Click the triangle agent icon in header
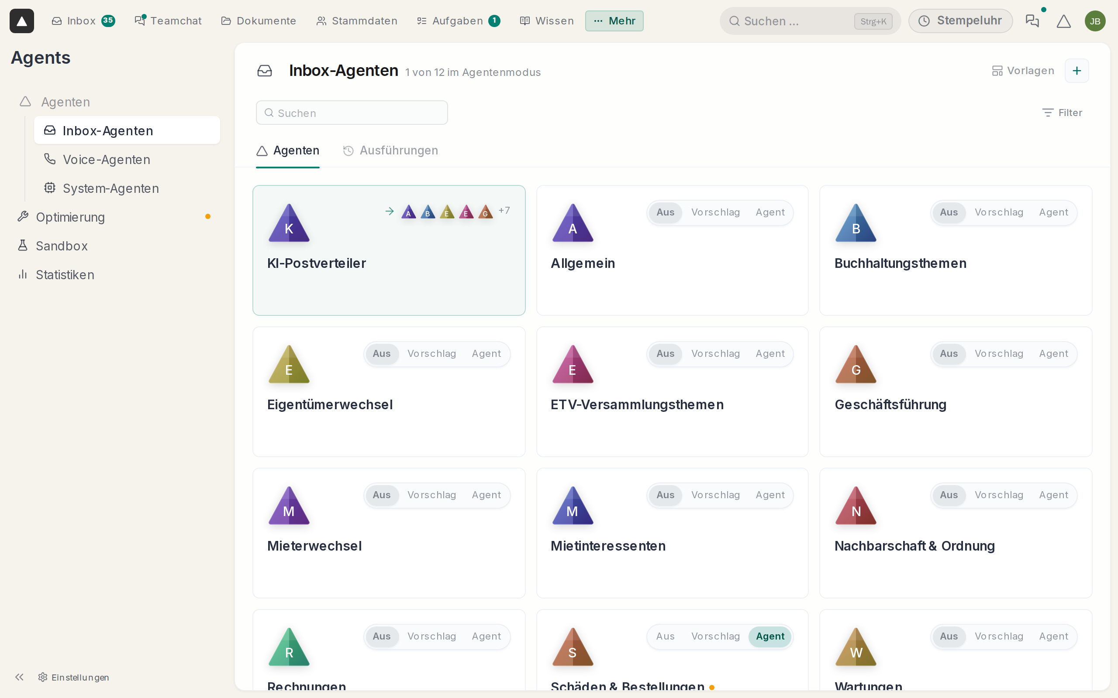The image size is (1118, 698). point(1063,21)
